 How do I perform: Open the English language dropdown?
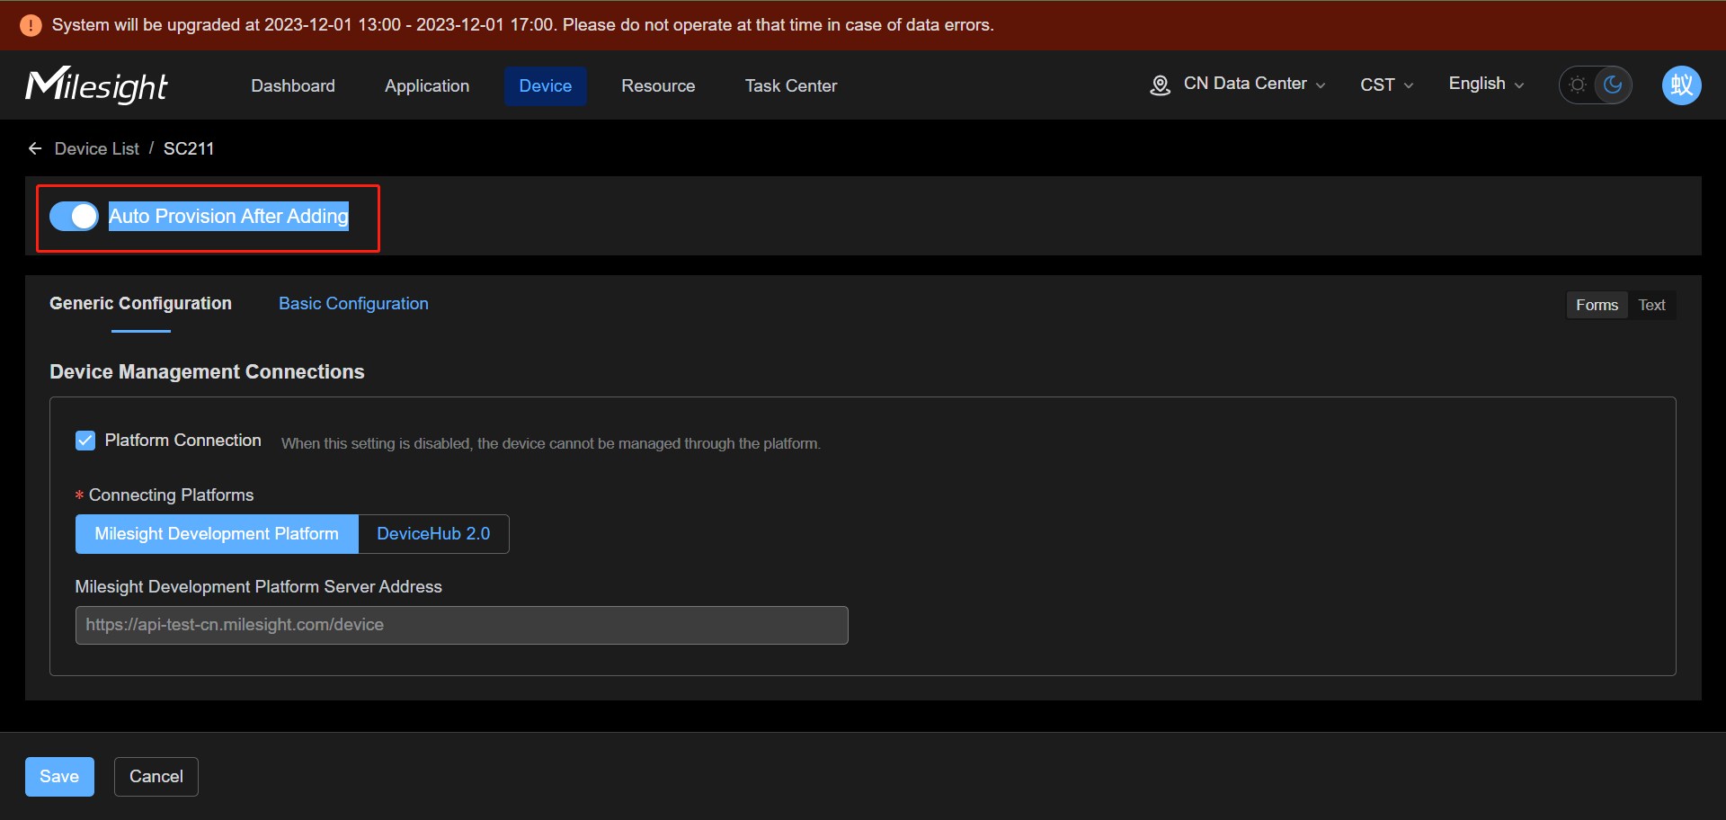pos(1486,84)
